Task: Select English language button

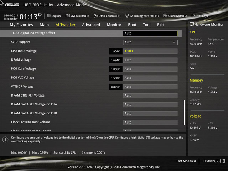Action: point(54,16)
